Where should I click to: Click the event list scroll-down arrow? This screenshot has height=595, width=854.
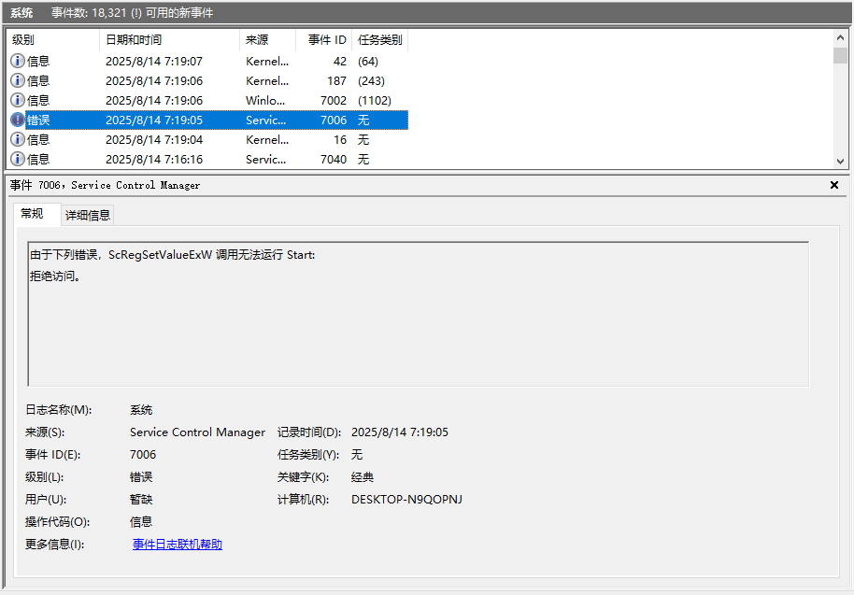(x=840, y=162)
